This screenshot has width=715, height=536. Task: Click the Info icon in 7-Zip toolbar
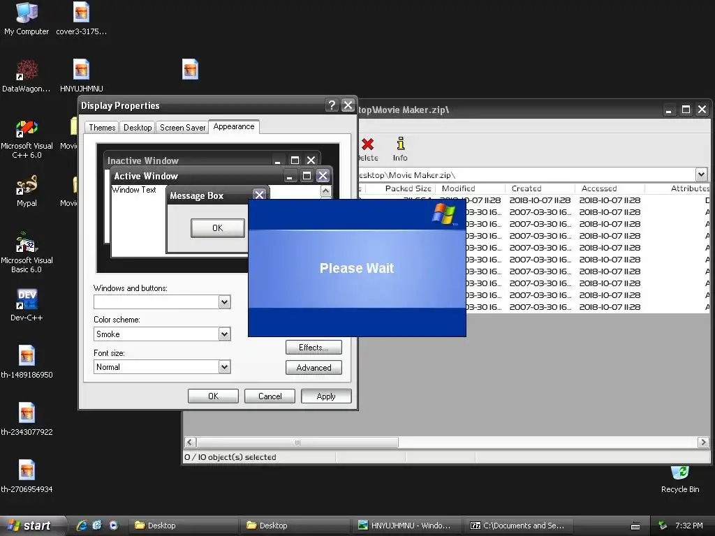[400, 149]
